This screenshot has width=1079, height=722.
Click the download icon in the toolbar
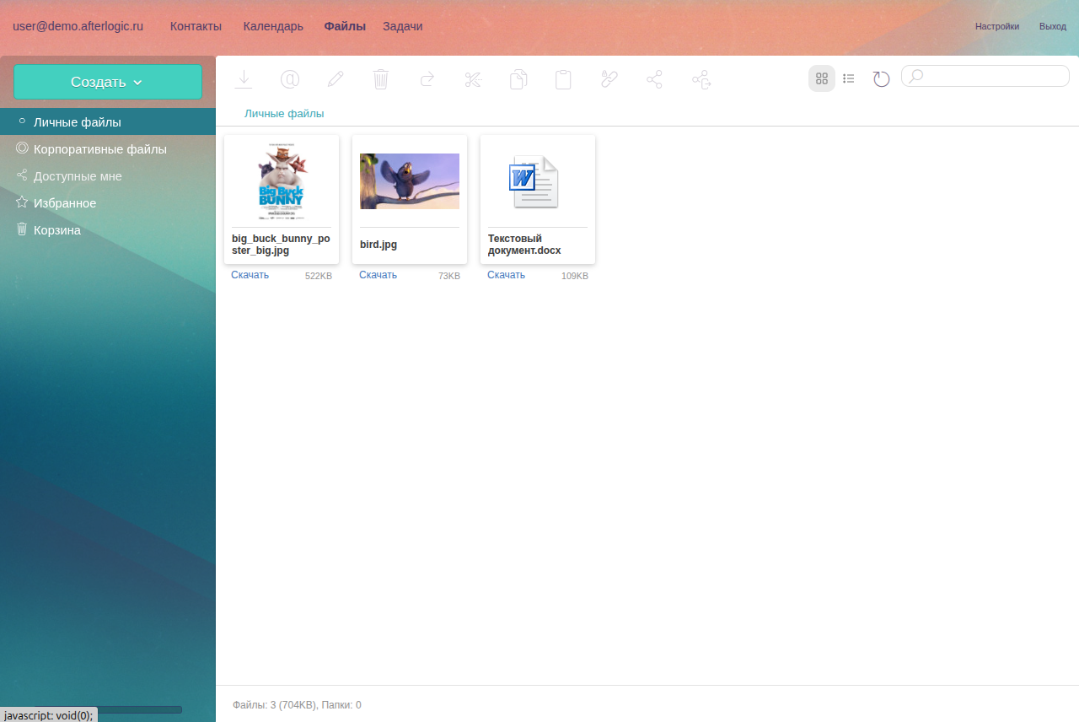point(244,79)
